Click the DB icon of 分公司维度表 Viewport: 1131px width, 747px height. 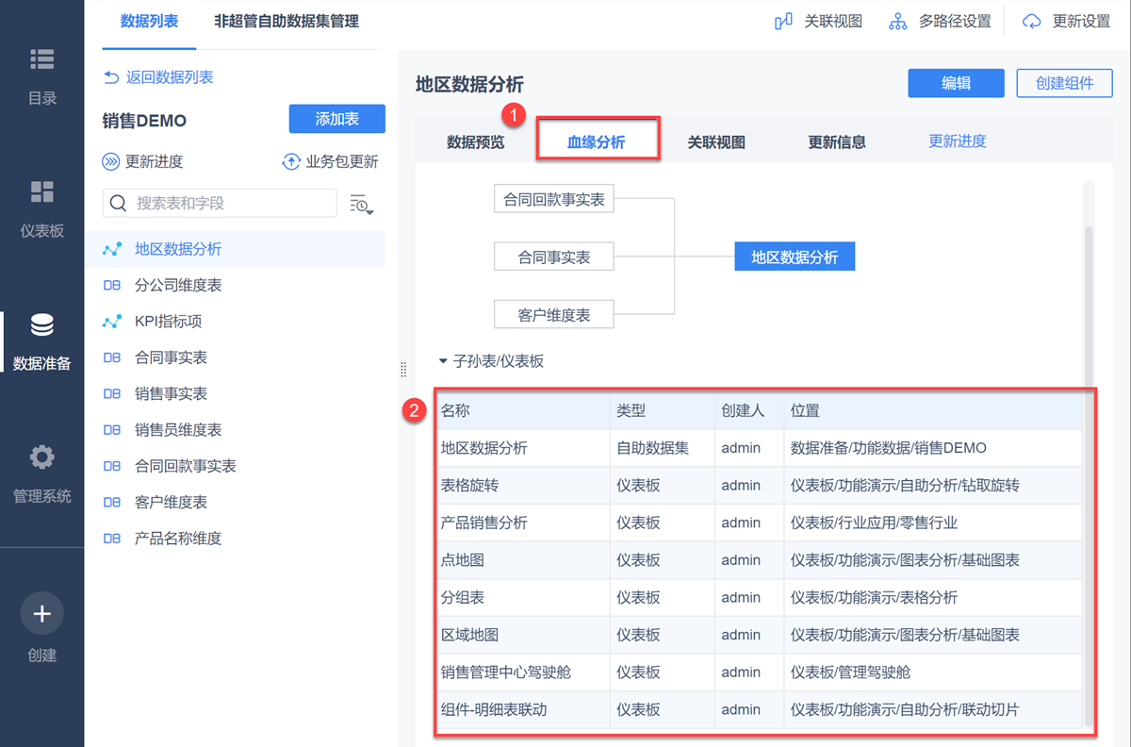tap(112, 285)
